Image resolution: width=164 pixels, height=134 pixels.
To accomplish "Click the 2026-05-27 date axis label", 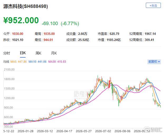I will [x=84, y=131].
